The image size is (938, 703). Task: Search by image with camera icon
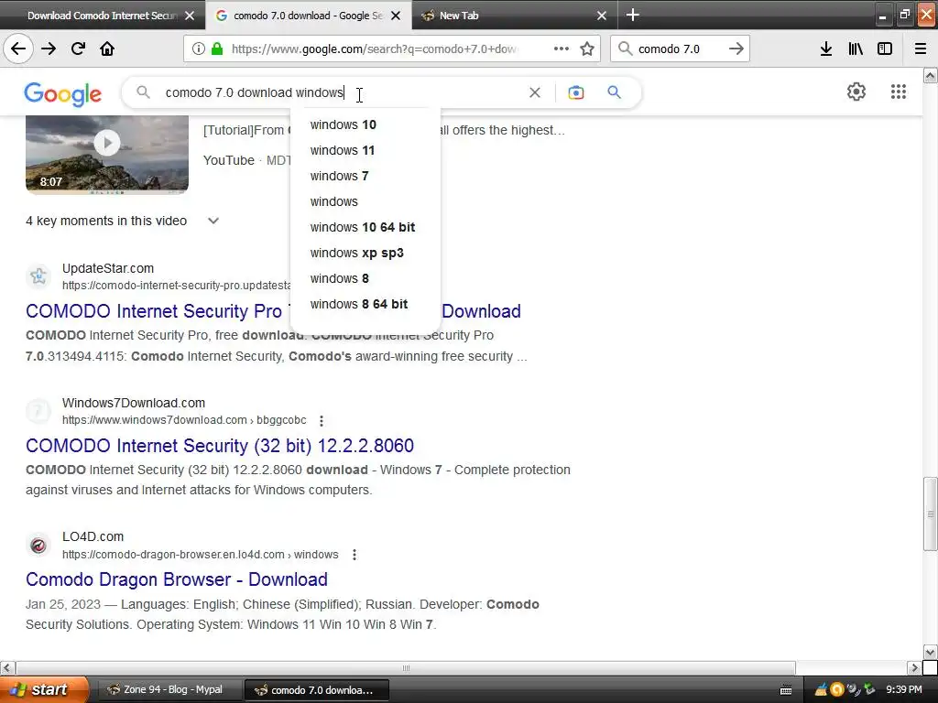[575, 92]
